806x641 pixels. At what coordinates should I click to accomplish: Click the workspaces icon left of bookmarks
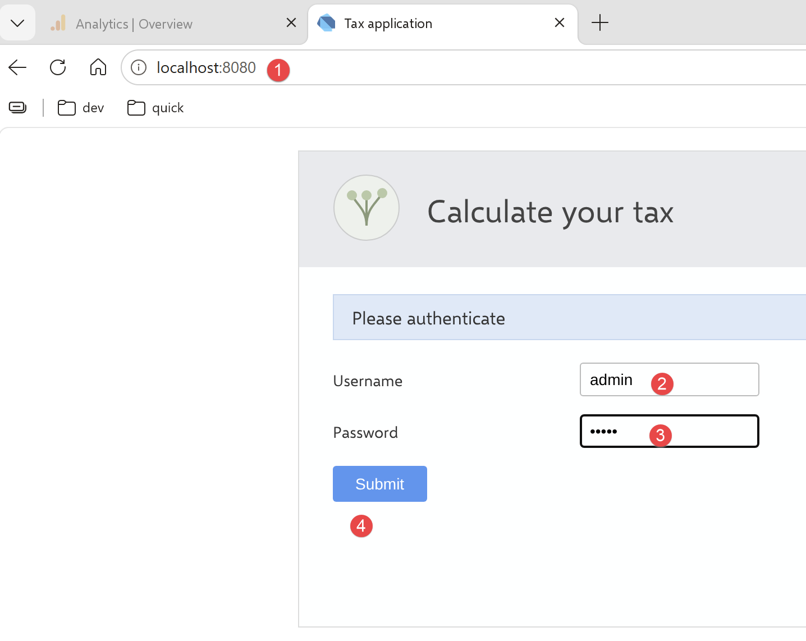(x=18, y=107)
